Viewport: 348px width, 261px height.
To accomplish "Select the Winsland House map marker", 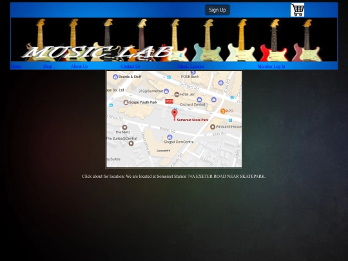I will click(213, 127).
